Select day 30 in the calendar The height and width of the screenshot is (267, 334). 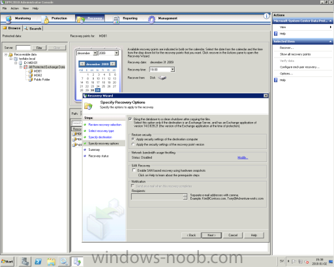tap(92, 90)
